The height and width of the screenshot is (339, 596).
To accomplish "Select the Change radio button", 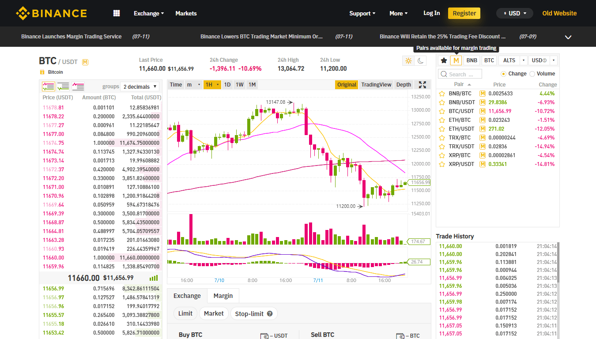I will tap(503, 74).
